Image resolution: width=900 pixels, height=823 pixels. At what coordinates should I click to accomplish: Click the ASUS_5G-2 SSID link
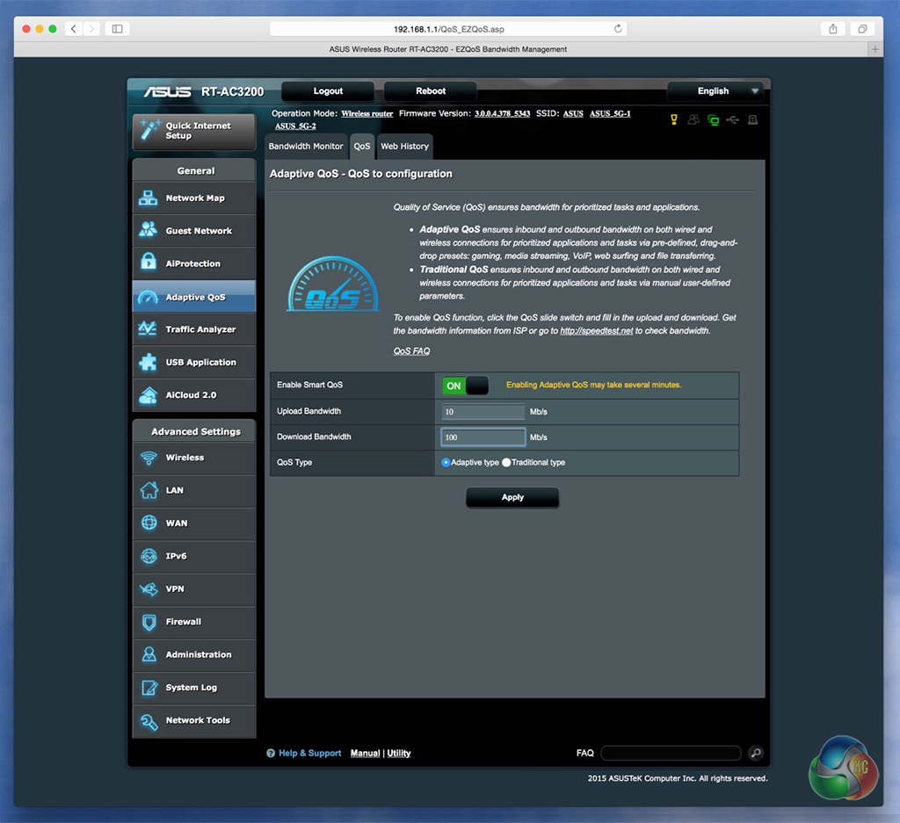[x=295, y=126]
